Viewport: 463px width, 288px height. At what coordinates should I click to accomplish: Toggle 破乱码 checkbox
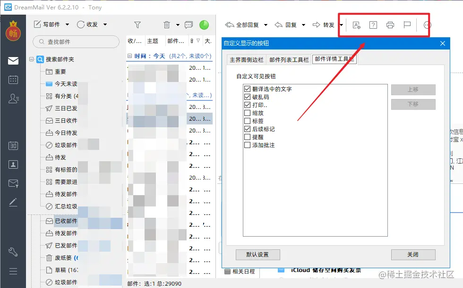coord(248,97)
